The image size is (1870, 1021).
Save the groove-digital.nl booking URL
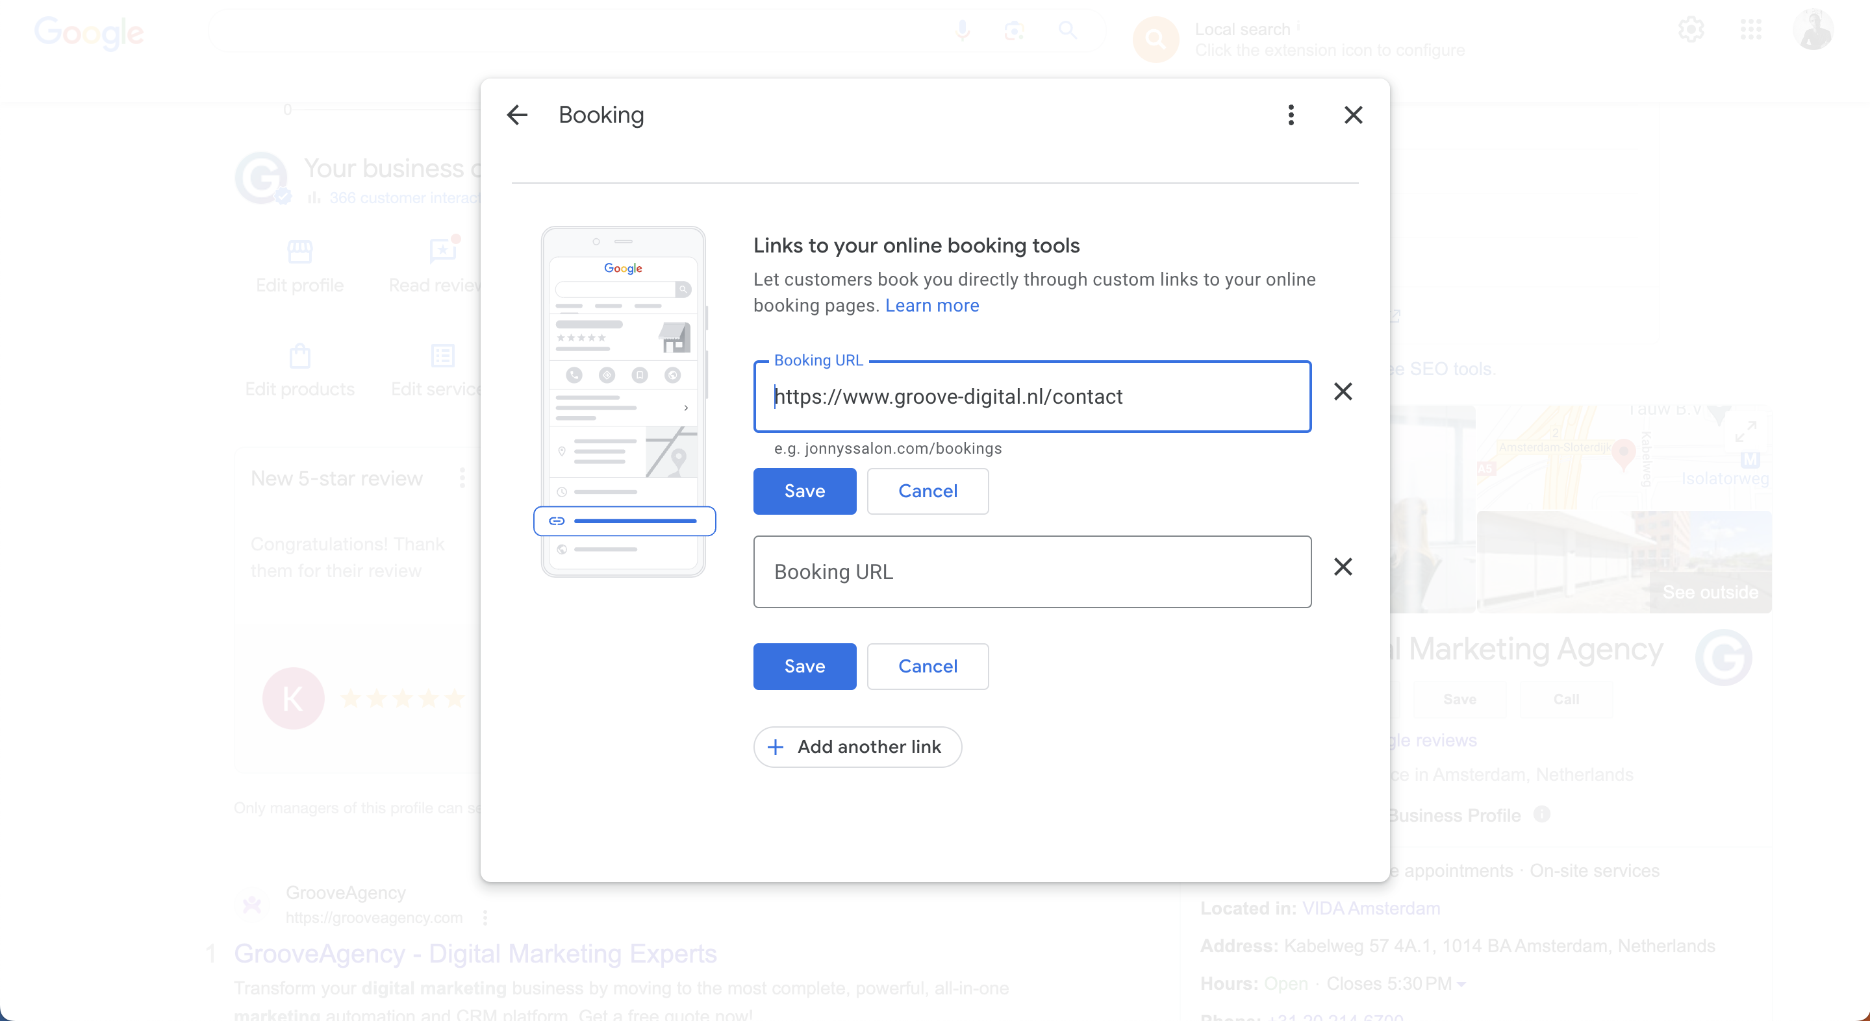point(804,491)
